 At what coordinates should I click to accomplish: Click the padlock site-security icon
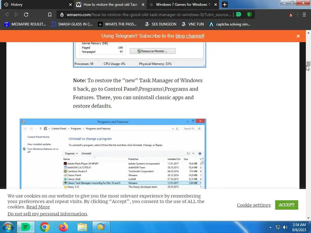click(62, 15)
